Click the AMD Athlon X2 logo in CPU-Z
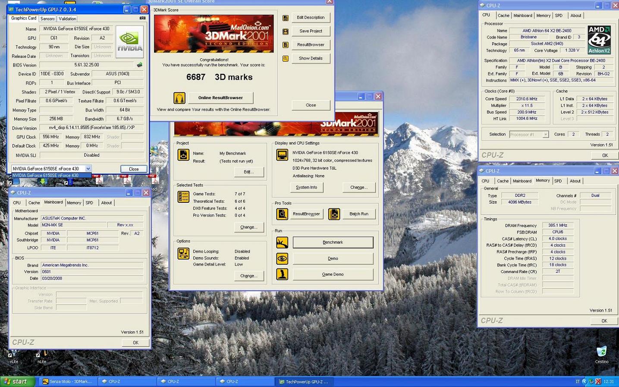The width and height of the screenshot is (619, 387). (x=599, y=40)
